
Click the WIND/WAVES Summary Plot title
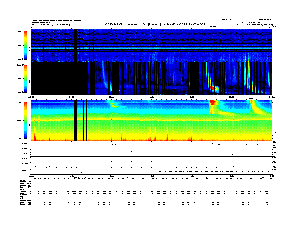[154, 24]
